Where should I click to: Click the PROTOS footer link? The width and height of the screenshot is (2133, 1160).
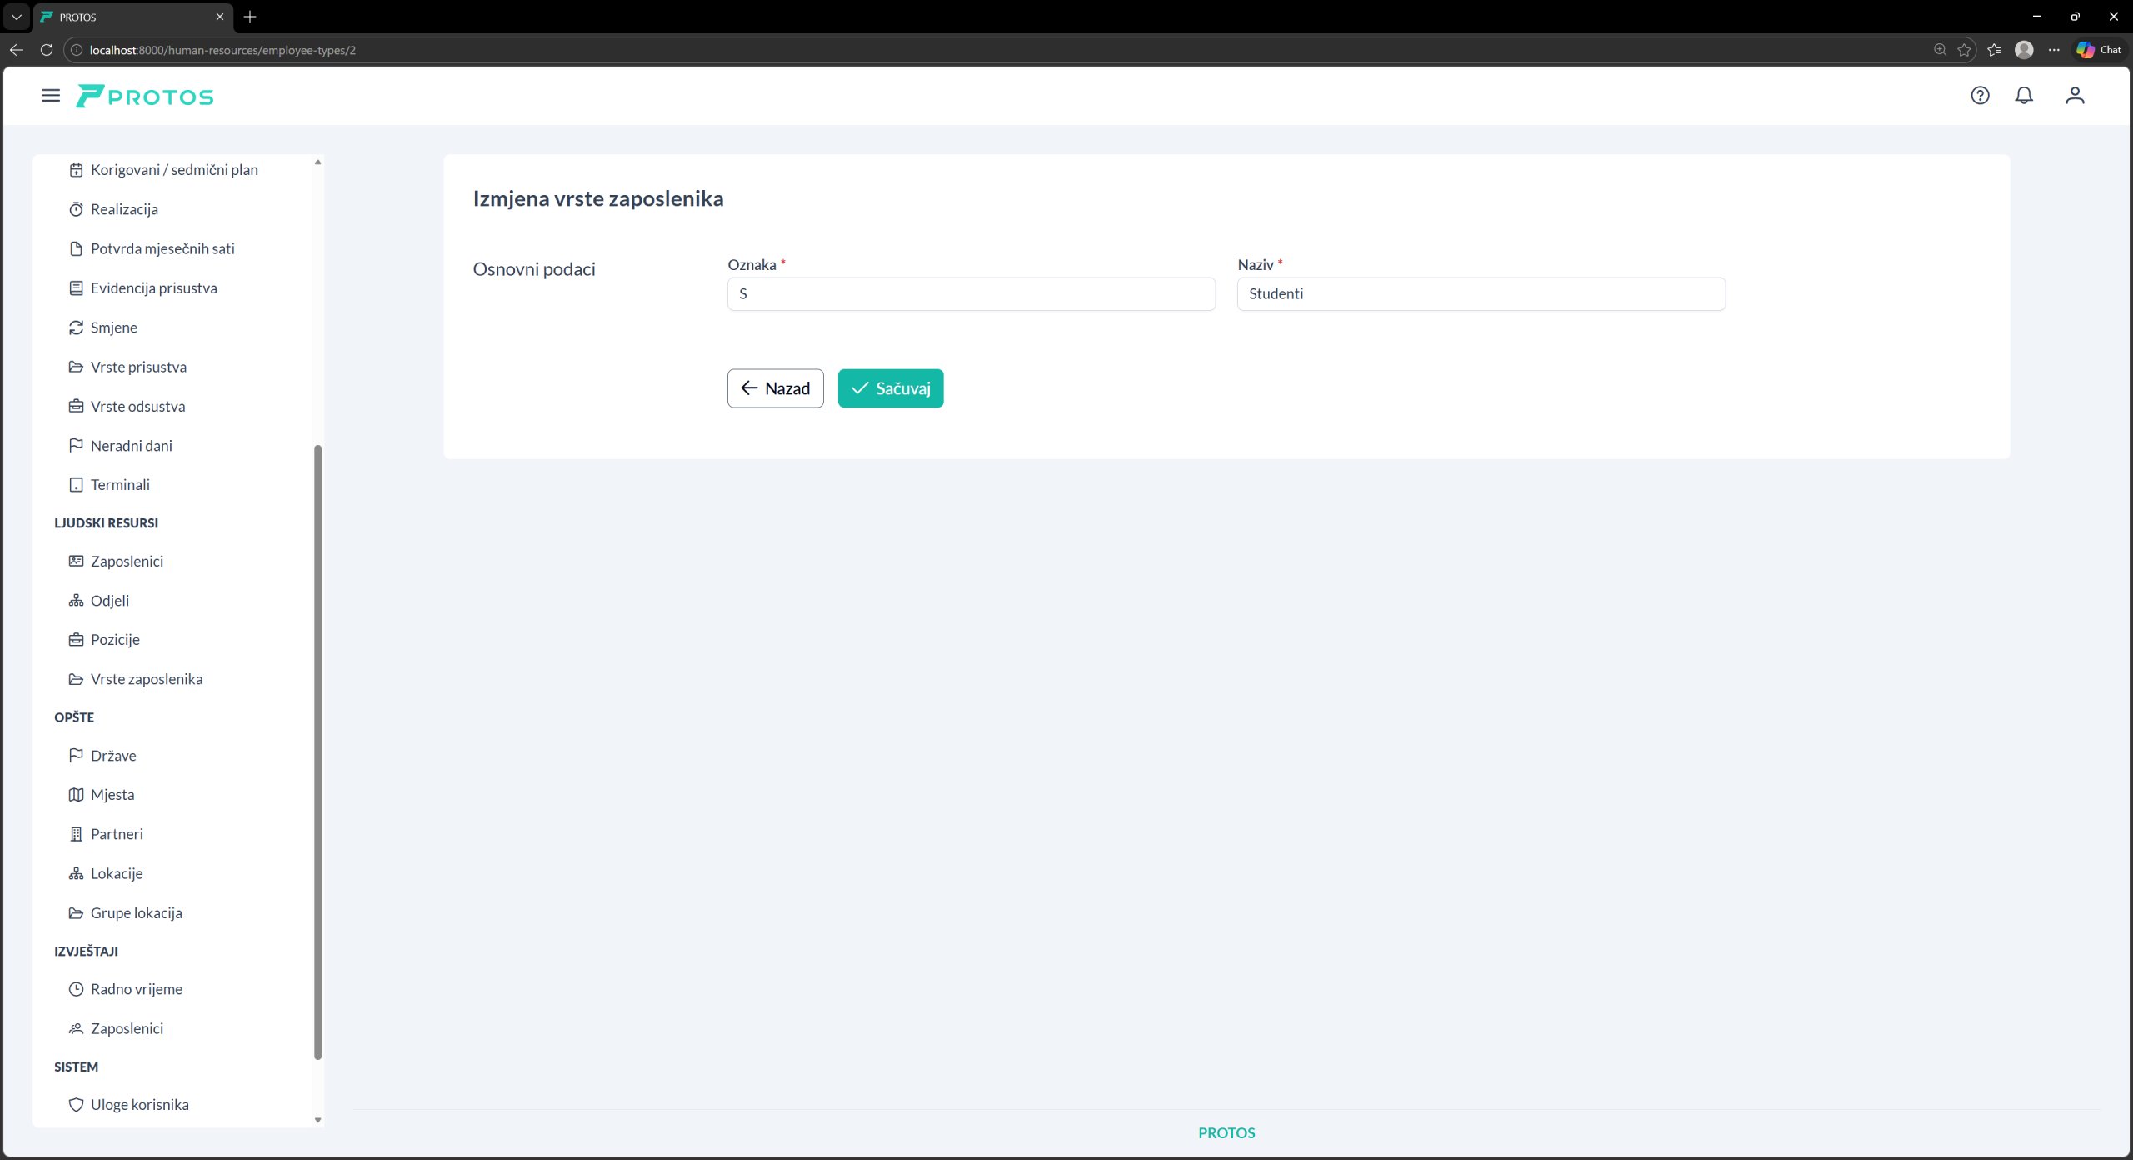[x=1226, y=1132]
